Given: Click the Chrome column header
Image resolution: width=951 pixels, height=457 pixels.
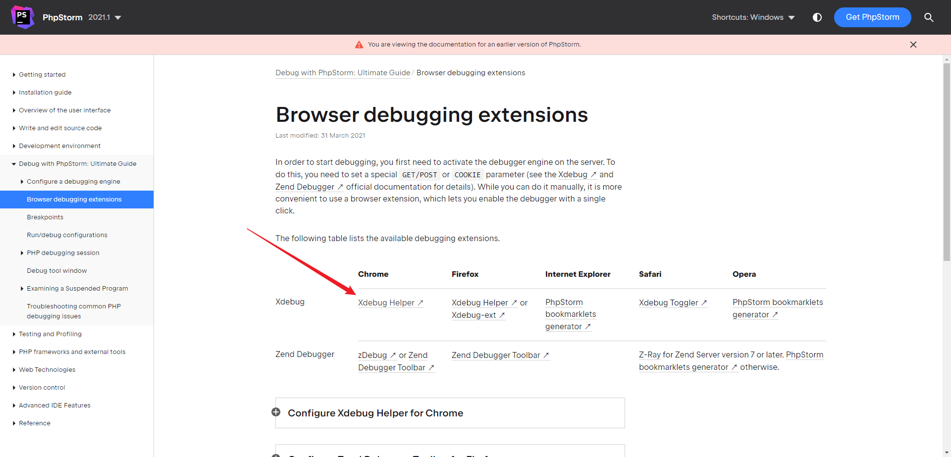Looking at the screenshot, I should pyautogui.click(x=373, y=274).
